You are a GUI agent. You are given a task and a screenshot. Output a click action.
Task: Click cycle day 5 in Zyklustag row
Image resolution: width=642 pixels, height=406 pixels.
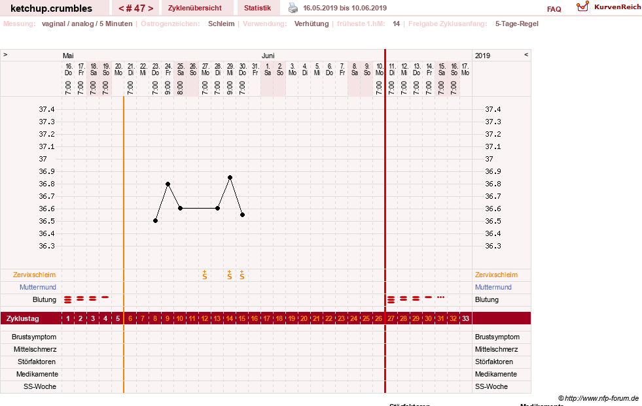118,318
